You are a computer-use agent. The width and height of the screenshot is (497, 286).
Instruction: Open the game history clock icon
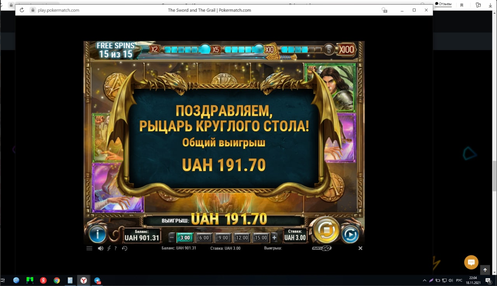pyautogui.click(x=124, y=248)
